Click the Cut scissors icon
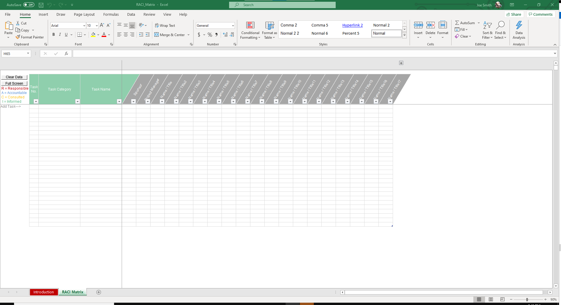 18,23
